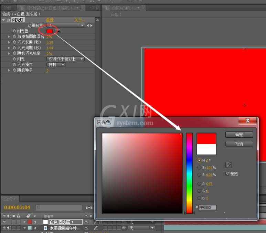Viewport: 266px width, 233px height.
Task: Toggle the stopwatch for 闪光色
Action: click(14, 31)
